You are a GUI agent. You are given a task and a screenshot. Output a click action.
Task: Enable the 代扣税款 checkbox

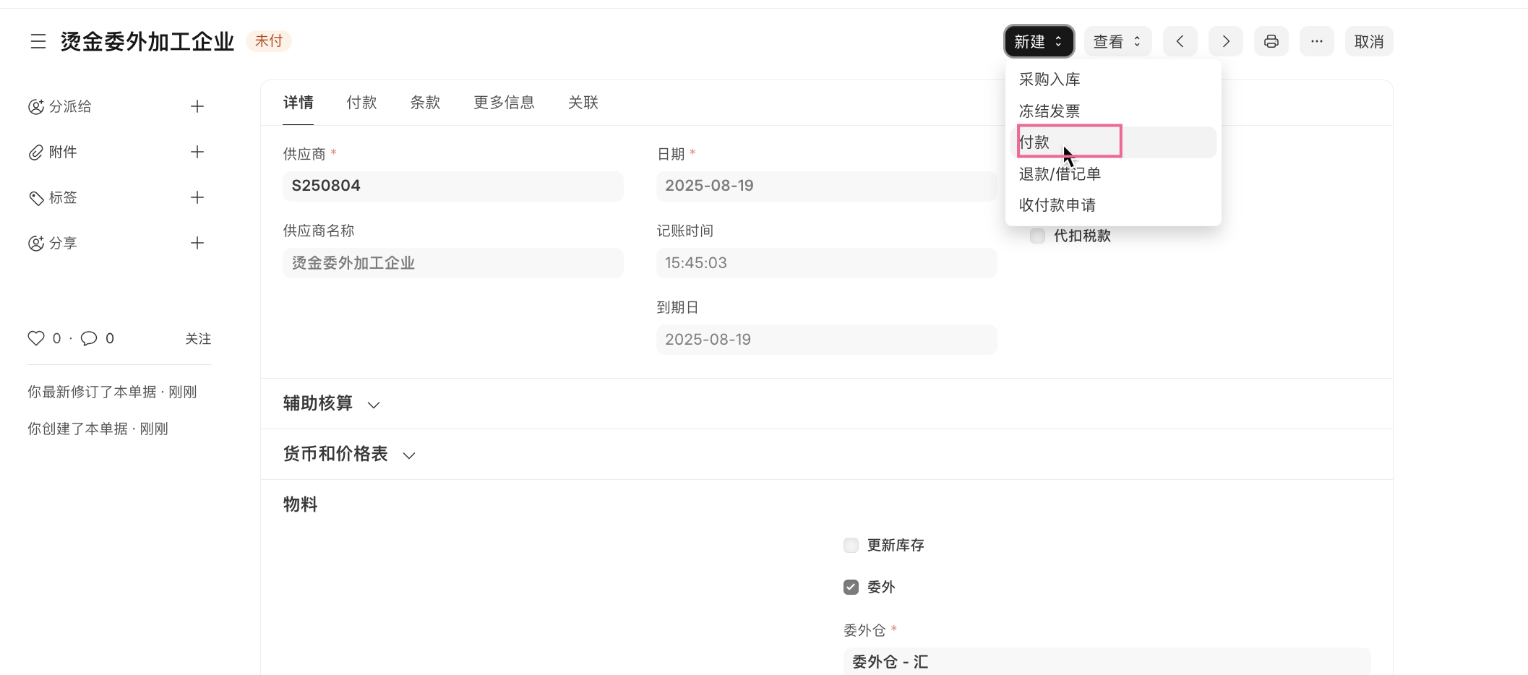(x=1037, y=236)
